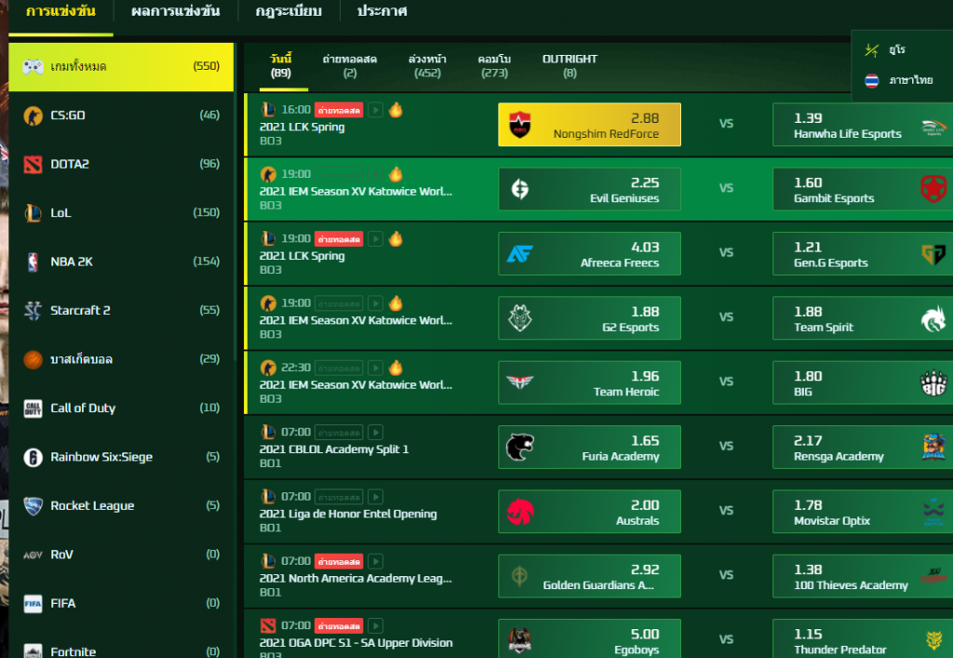Open the การแข่งขัน tab

pyautogui.click(x=60, y=11)
